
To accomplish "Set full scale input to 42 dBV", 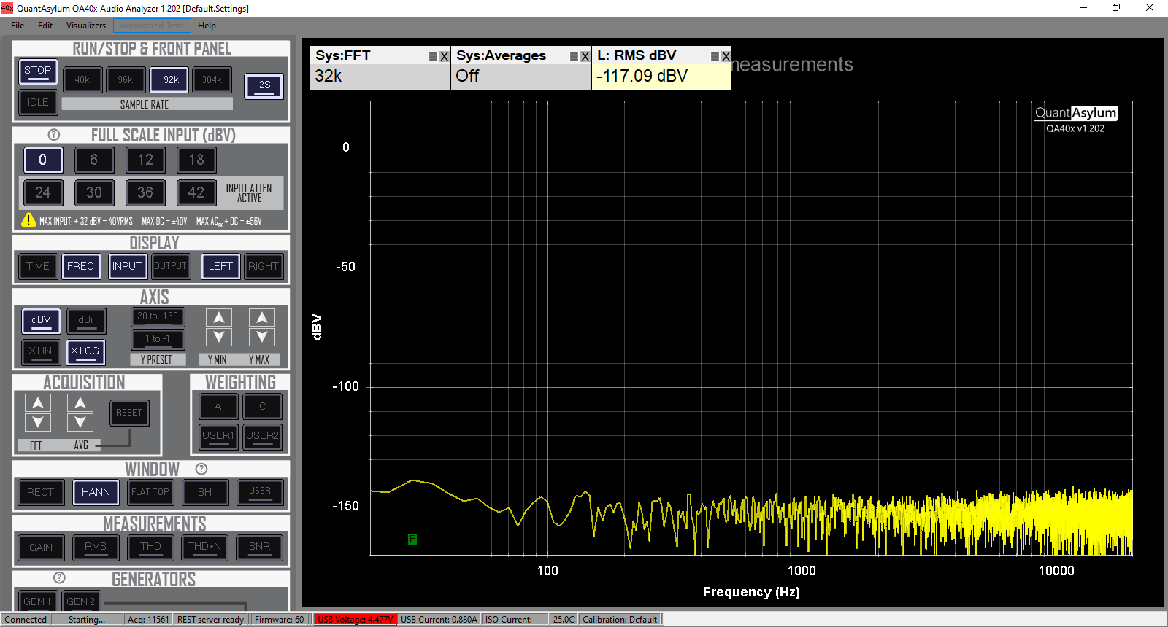I will 196,193.
